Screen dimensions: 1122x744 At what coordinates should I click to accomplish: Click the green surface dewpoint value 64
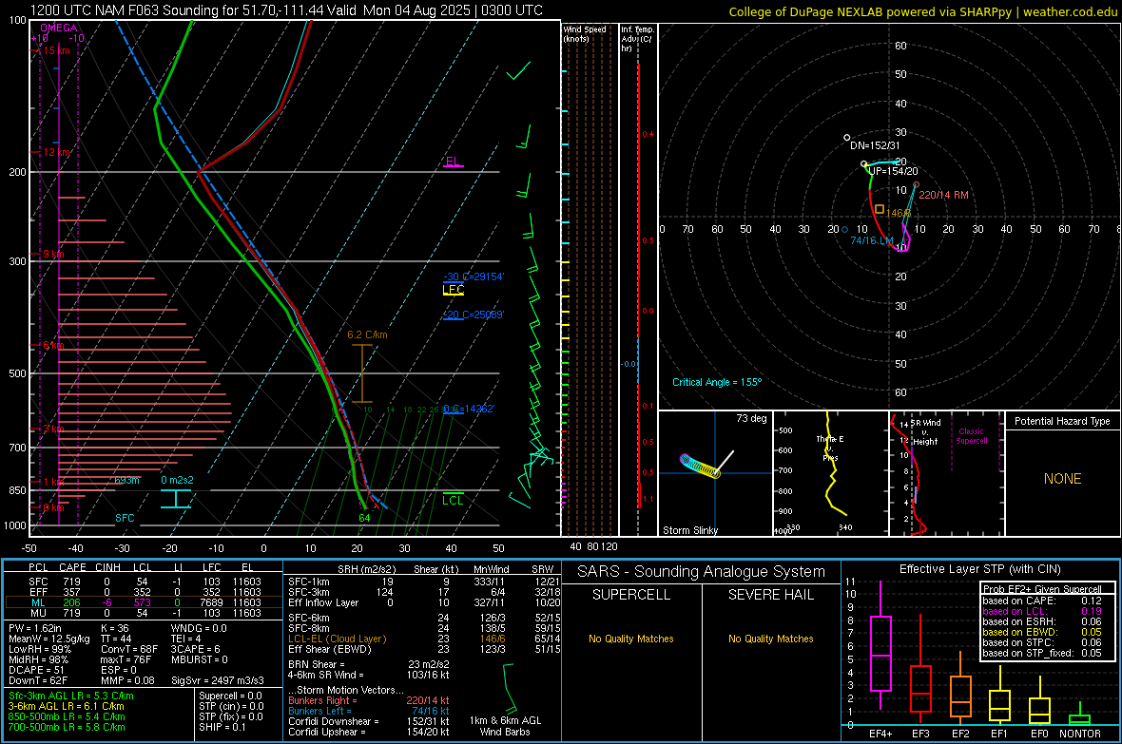point(364,518)
